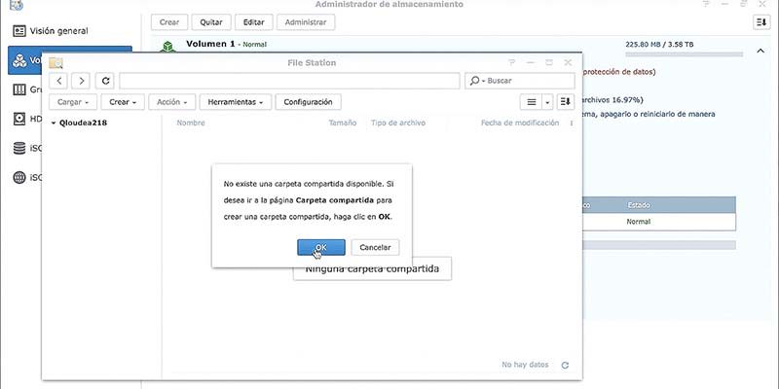779x389 pixels.
Task: Click the Estado column header
Action: [x=639, y=205]
